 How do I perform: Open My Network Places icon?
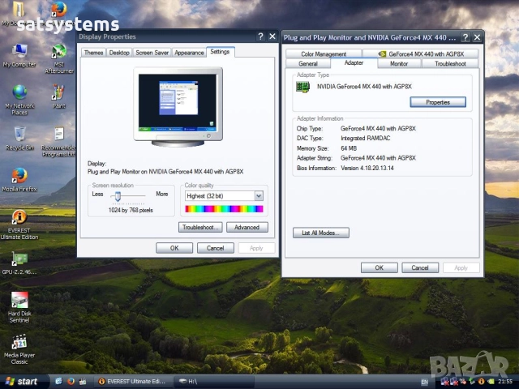tap(19, 92)
